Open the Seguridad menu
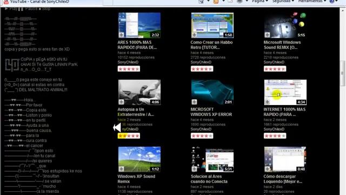Screen dimensions: 346x195 pyautogui.click(x=283, y=1)
